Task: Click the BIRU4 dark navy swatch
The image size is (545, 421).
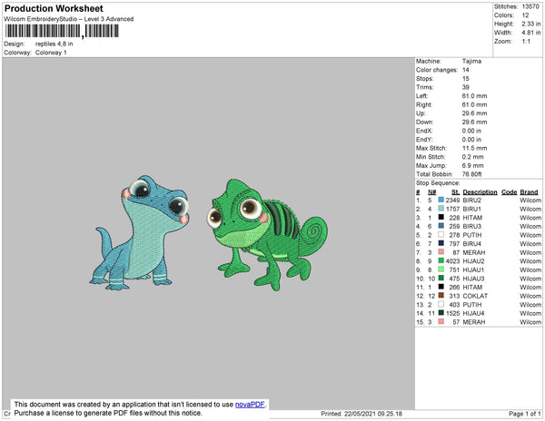Action: 441,243
